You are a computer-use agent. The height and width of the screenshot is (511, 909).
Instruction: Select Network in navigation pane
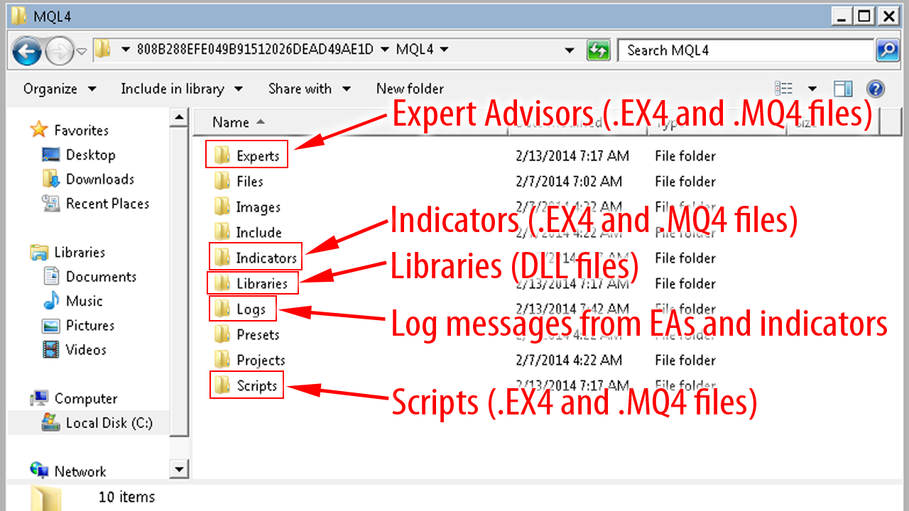click(80, 471)
